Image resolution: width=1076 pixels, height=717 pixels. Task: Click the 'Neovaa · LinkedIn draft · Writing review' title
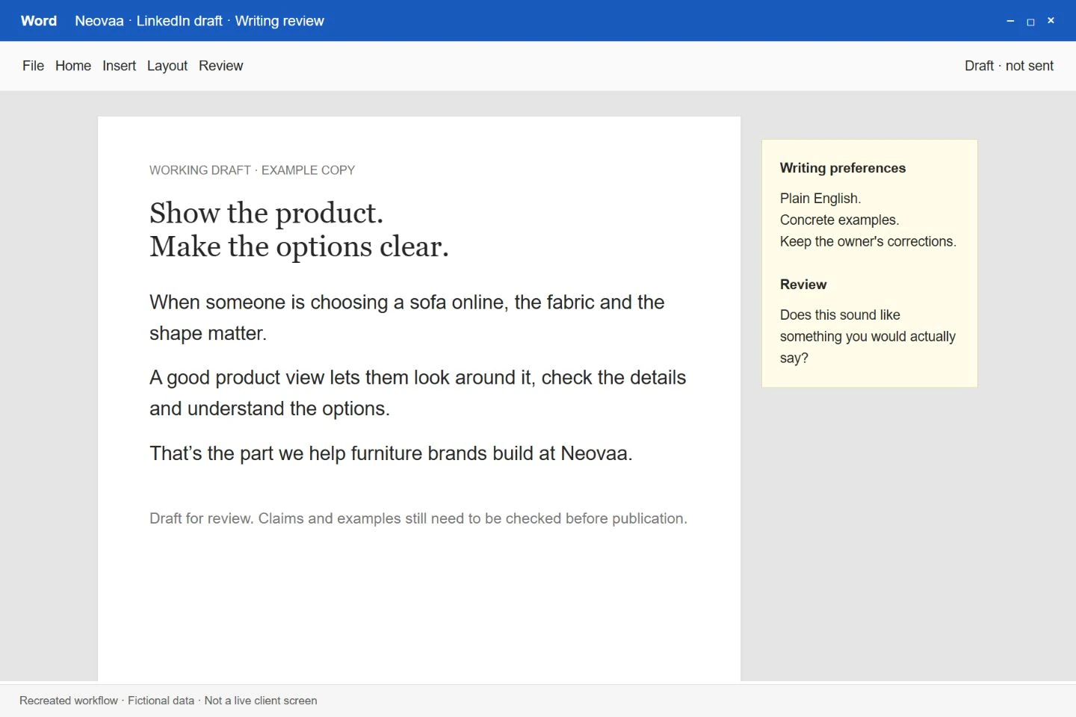tap(200, 21)
